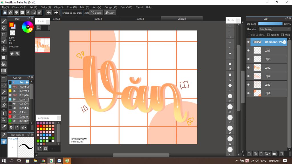The width and height of the screenshot is (292, 164).
Task: Open gear settings of Pen brush
Action: (x=27, y=82)
